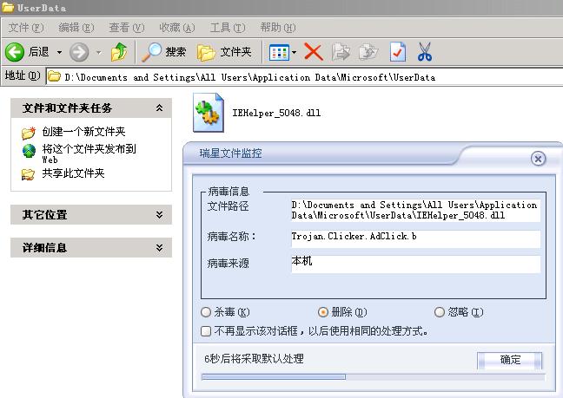Click the folder icon in address bar
563x398 pixels.
[x=54, y=76]
